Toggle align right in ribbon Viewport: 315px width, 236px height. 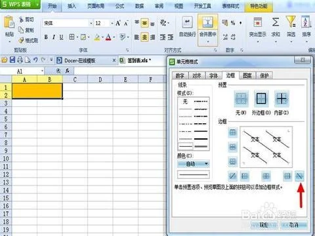tap(152, 37)
